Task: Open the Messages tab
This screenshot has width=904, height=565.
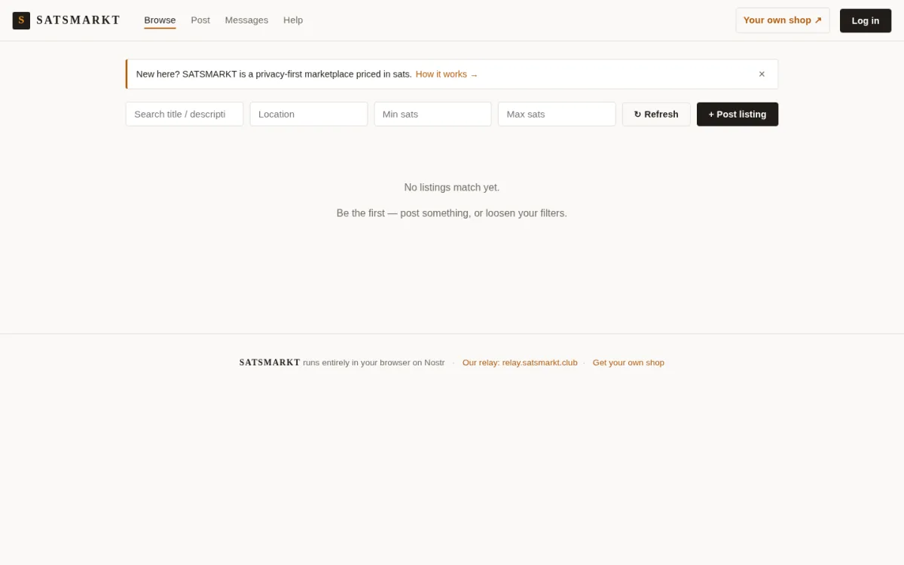Action: coord(246,20)
